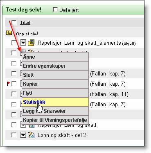This screenshot has width=151, height=153.
Task: Open dropdown arrow next to Repetisjon Lønn og skatt
Action: 23,125
